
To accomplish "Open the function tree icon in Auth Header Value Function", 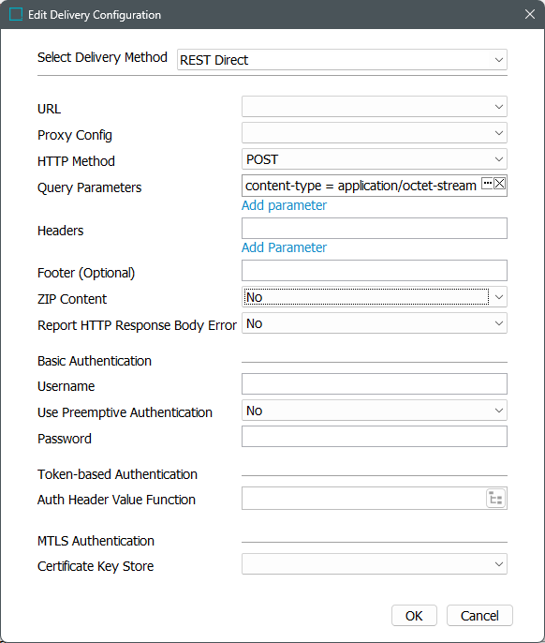I will coord(495,499).
